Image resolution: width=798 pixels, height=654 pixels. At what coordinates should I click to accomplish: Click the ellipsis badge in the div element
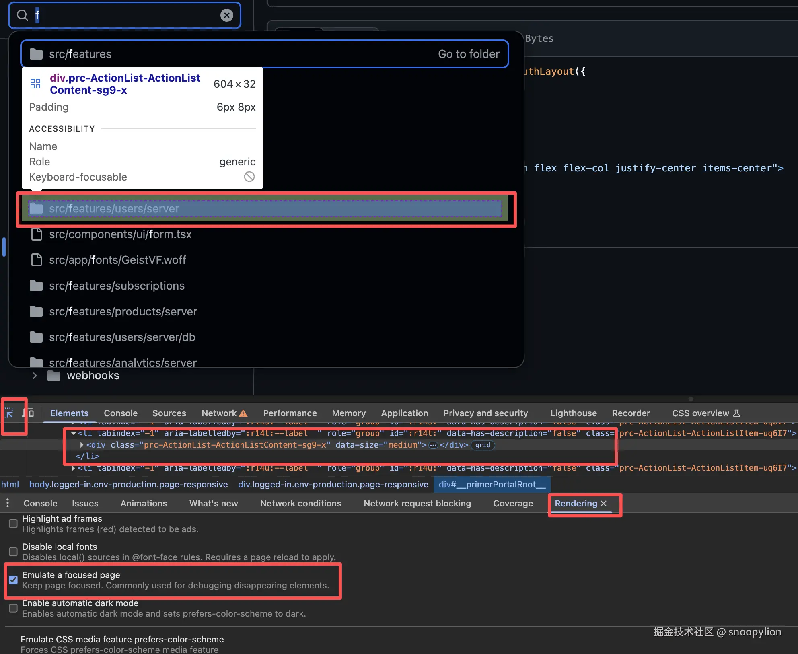(433, 445)
